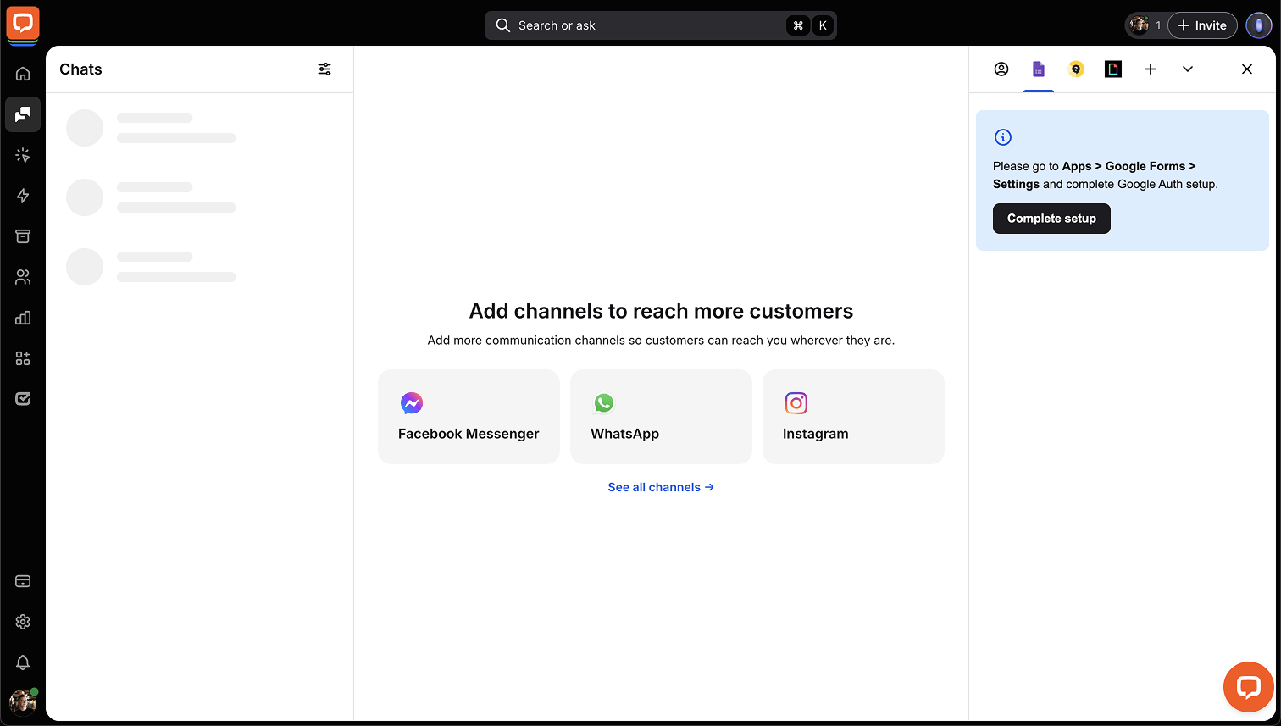Image resolution: width=1281 pixels, height=726 pixels.
Task: Switch to the Google Forms tab
Action: (x=1039, y=69)
